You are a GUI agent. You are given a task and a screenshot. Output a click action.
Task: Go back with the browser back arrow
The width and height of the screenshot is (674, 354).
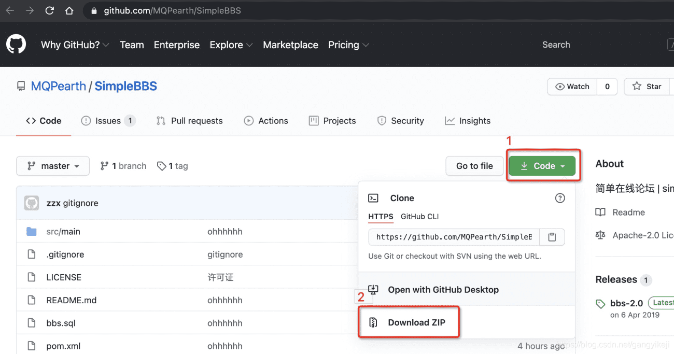click(10, 10)
